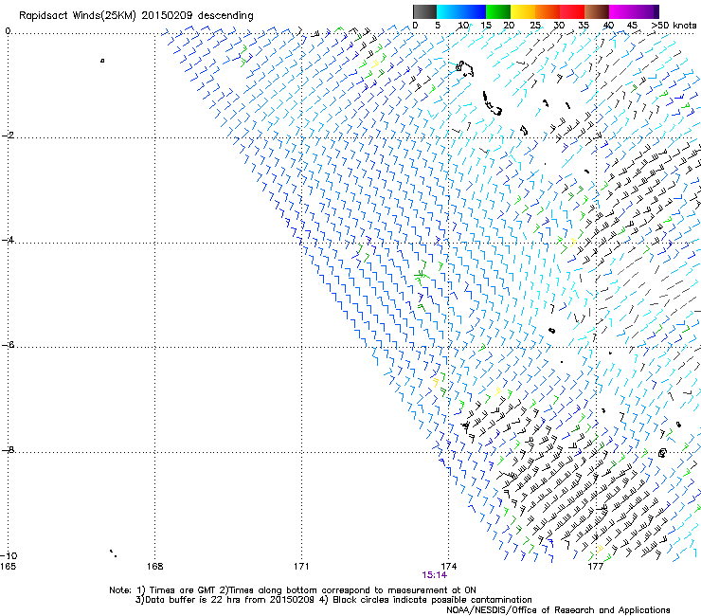Click longitude label '171'

(x=301, y=567)
